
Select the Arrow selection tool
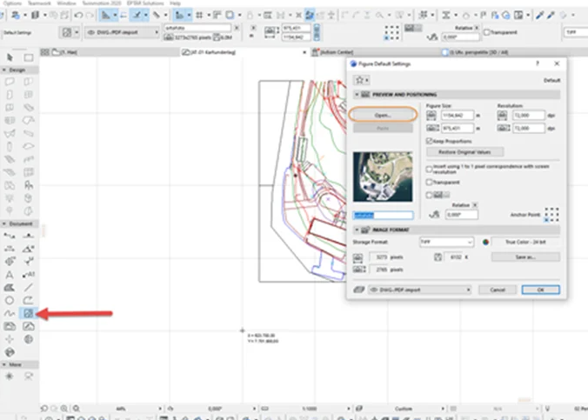tap(10, 57)
